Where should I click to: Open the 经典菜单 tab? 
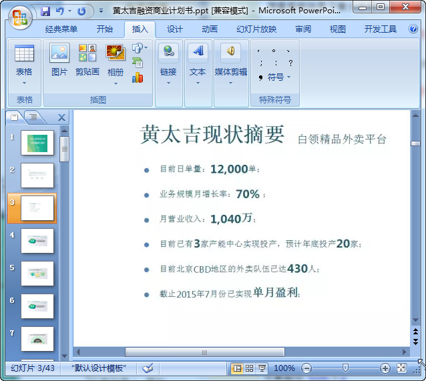tap(61, 29)
